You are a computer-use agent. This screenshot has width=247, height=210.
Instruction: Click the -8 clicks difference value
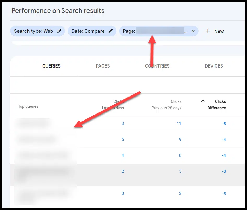224,124
